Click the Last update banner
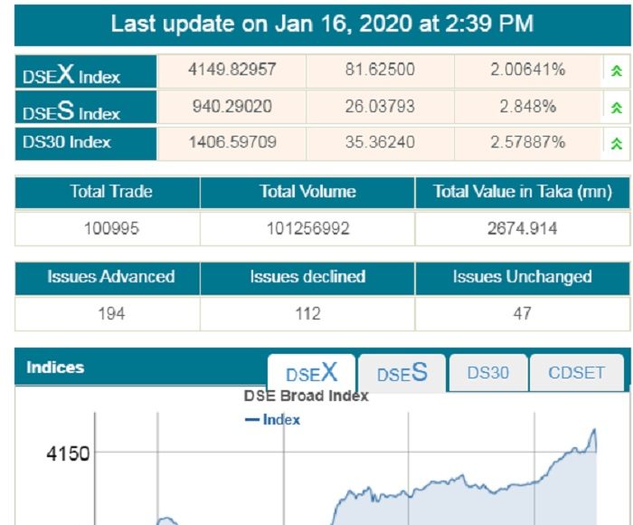This screenshot has height=525, width=633. coord(322,24)
